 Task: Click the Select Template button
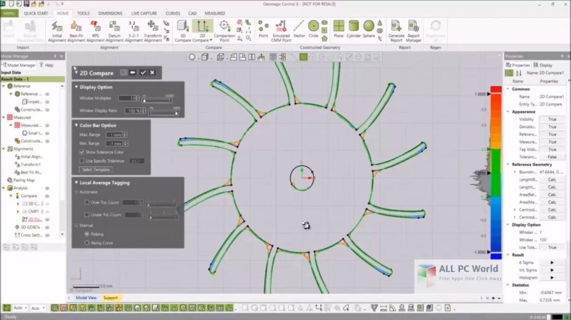click(96, 170)
